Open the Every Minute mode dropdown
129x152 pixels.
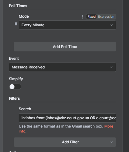(67, 25)
